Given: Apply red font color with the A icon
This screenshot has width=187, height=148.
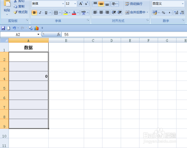Looking at the screenshot, I should point(74,13).
